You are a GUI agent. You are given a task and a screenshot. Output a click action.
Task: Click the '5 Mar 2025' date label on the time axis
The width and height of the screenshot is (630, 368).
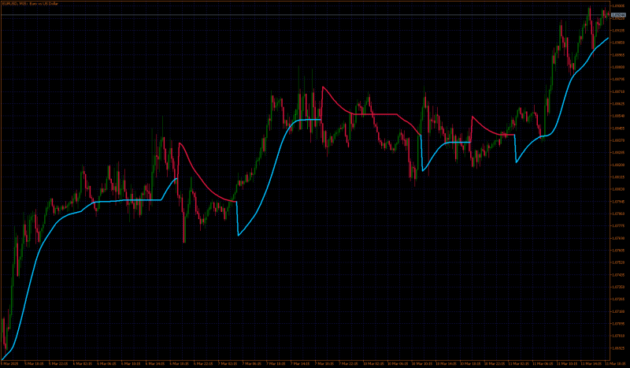click(9, 363)
